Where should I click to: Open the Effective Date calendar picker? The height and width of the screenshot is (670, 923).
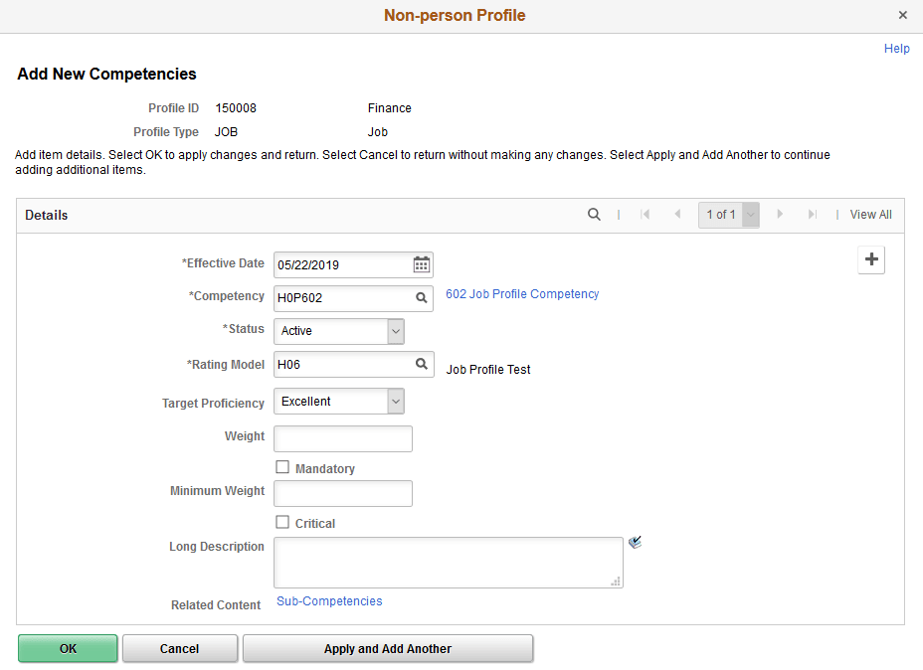pyautogui.click(x=421, y=264)
